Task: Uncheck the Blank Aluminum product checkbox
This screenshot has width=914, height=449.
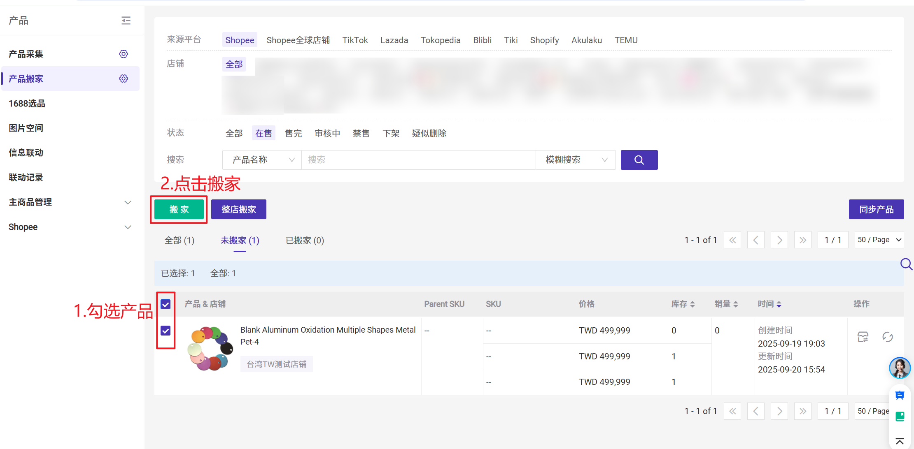Action: pos(166,331)
